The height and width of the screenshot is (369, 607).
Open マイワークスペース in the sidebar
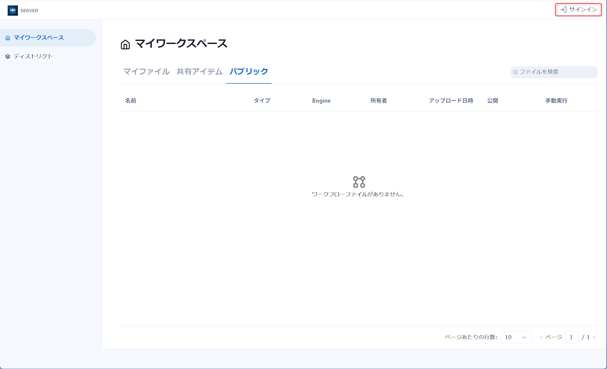pyautogui.click(x=39, y=38)
